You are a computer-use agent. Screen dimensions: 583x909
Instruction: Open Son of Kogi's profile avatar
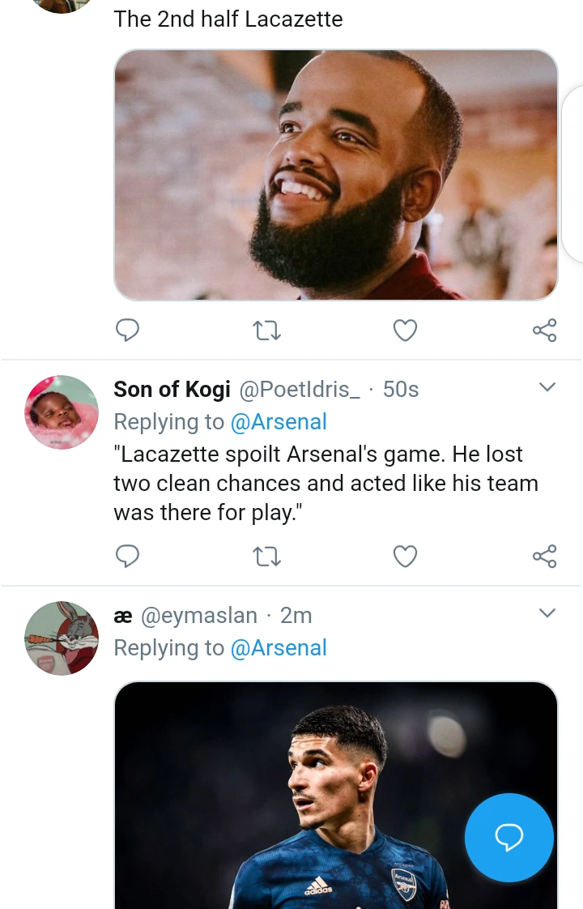point(62,412)
